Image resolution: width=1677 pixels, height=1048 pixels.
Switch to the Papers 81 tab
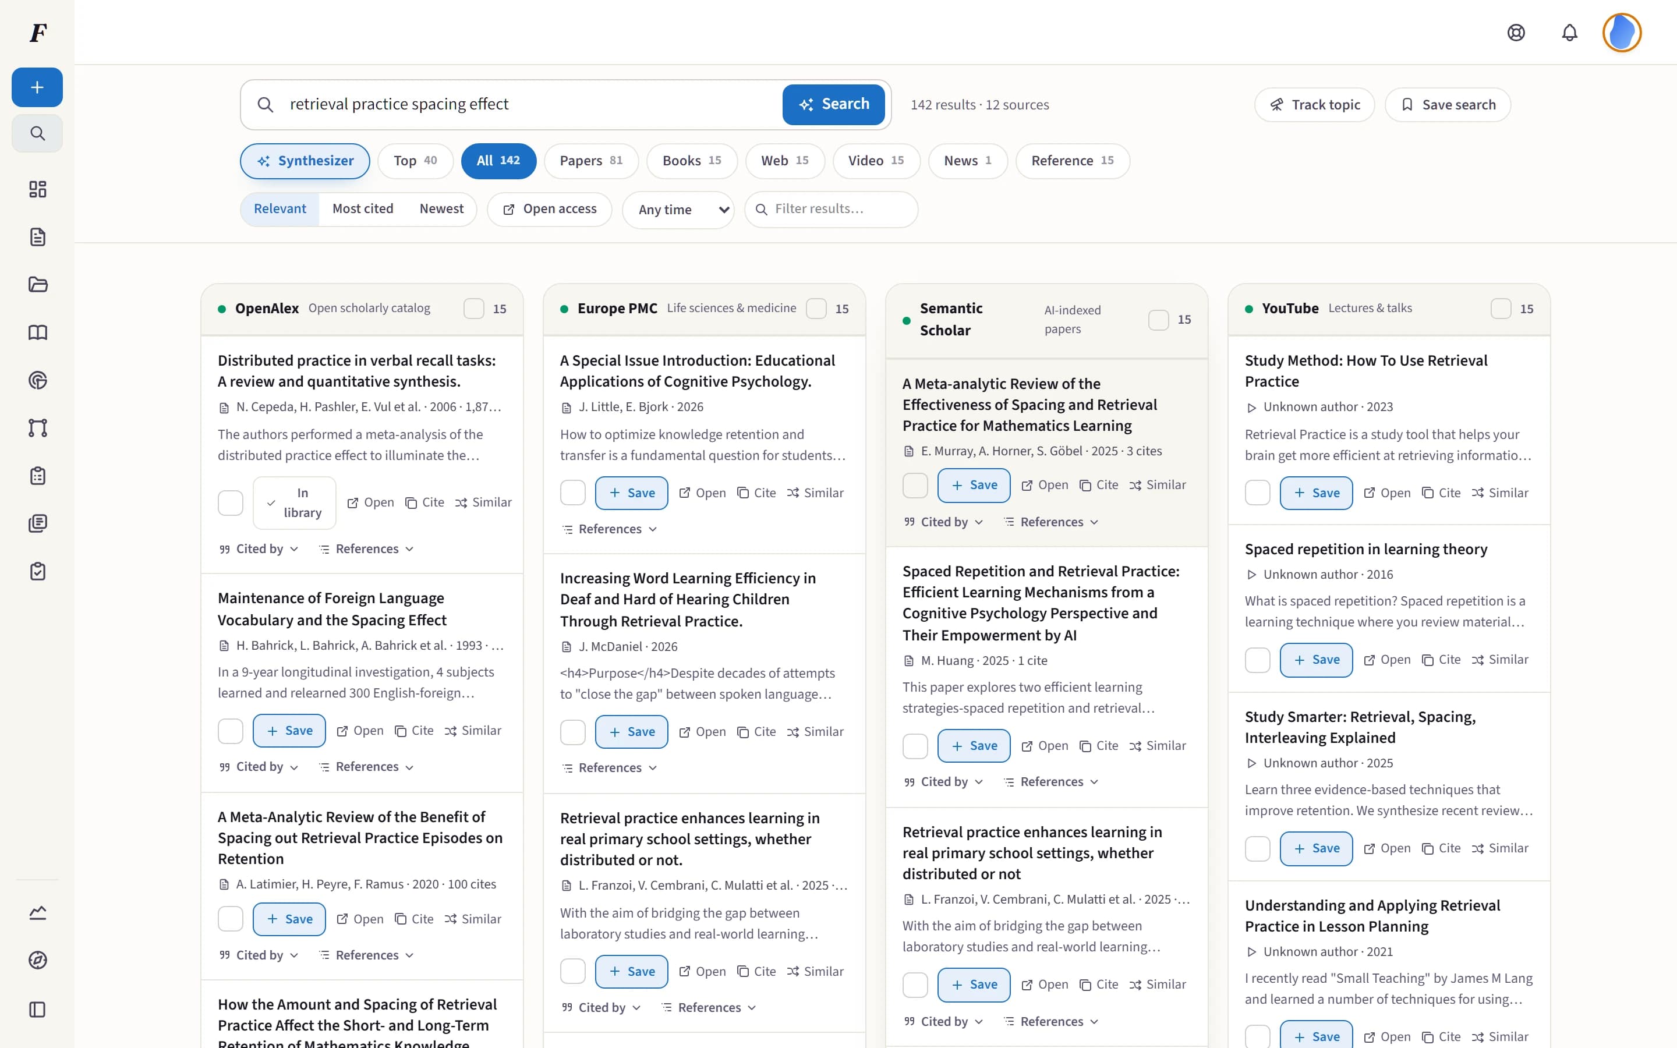click(591, 161)
